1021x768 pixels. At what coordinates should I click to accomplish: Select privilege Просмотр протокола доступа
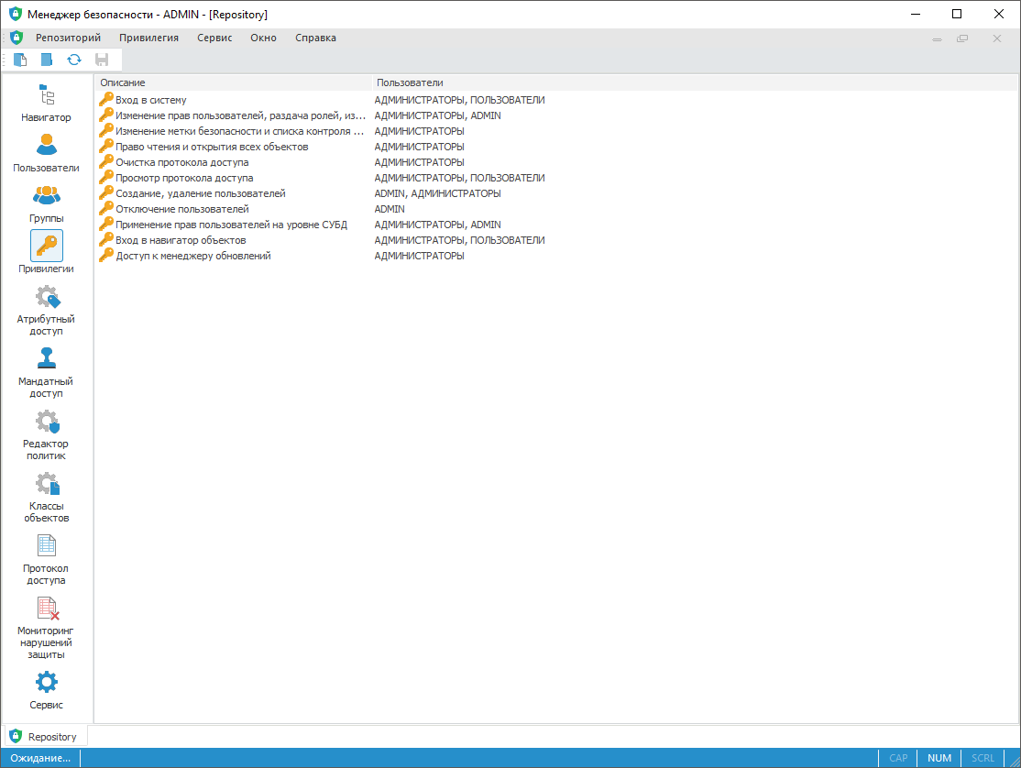184,179
